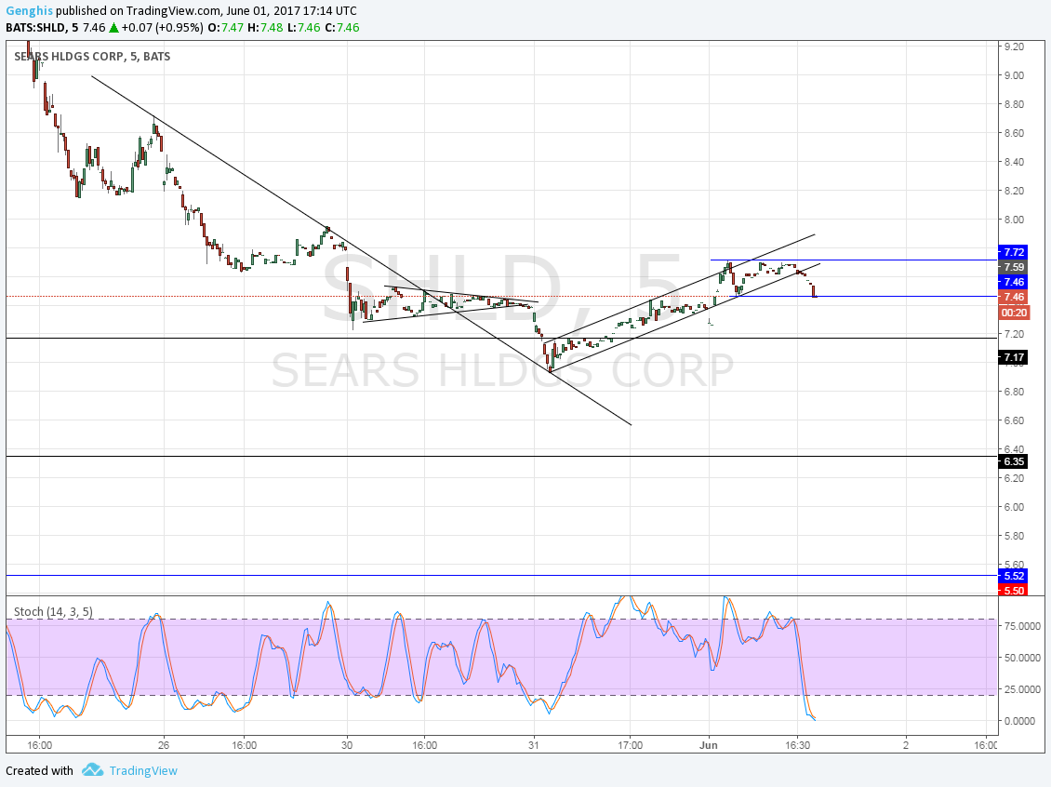Click the TradingView cloud logo icon
The image size is (1051, 787).
[92, 770]
